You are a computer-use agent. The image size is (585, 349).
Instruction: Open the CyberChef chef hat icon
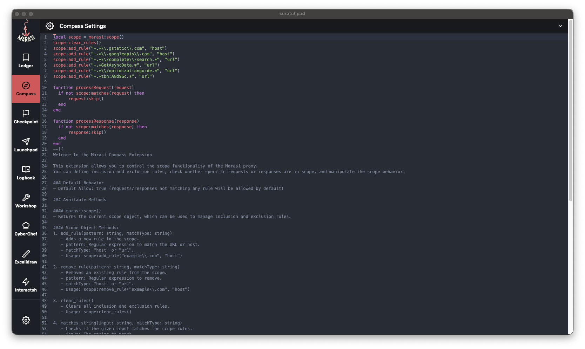[26, 226]
